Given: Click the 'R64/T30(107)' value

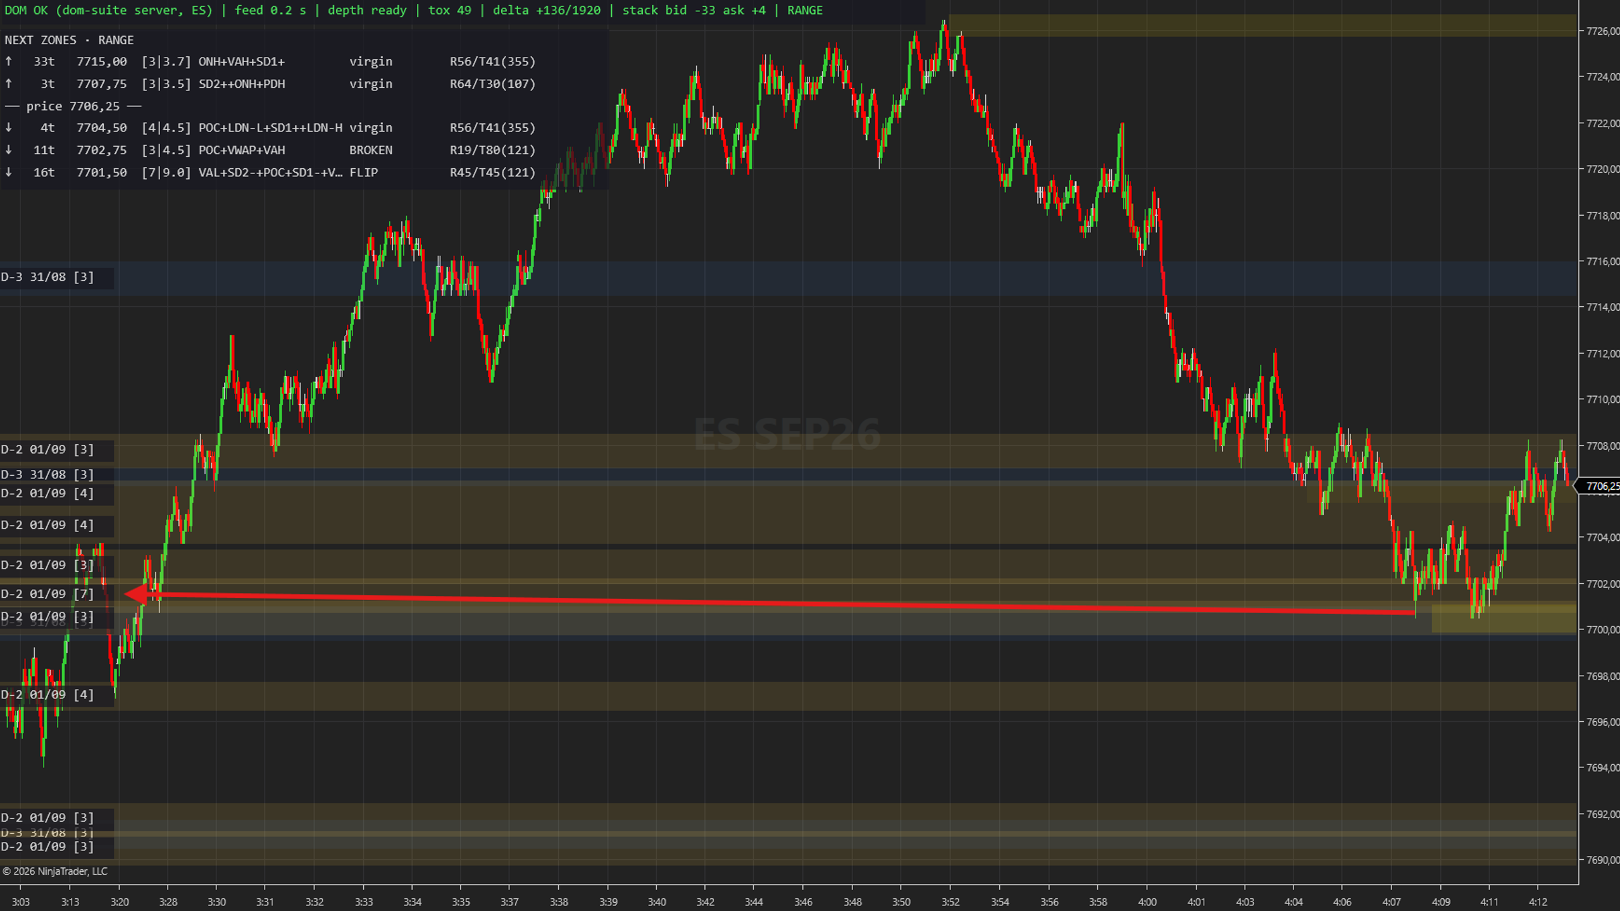Looking at the screenshot, I should pos(492,84).
